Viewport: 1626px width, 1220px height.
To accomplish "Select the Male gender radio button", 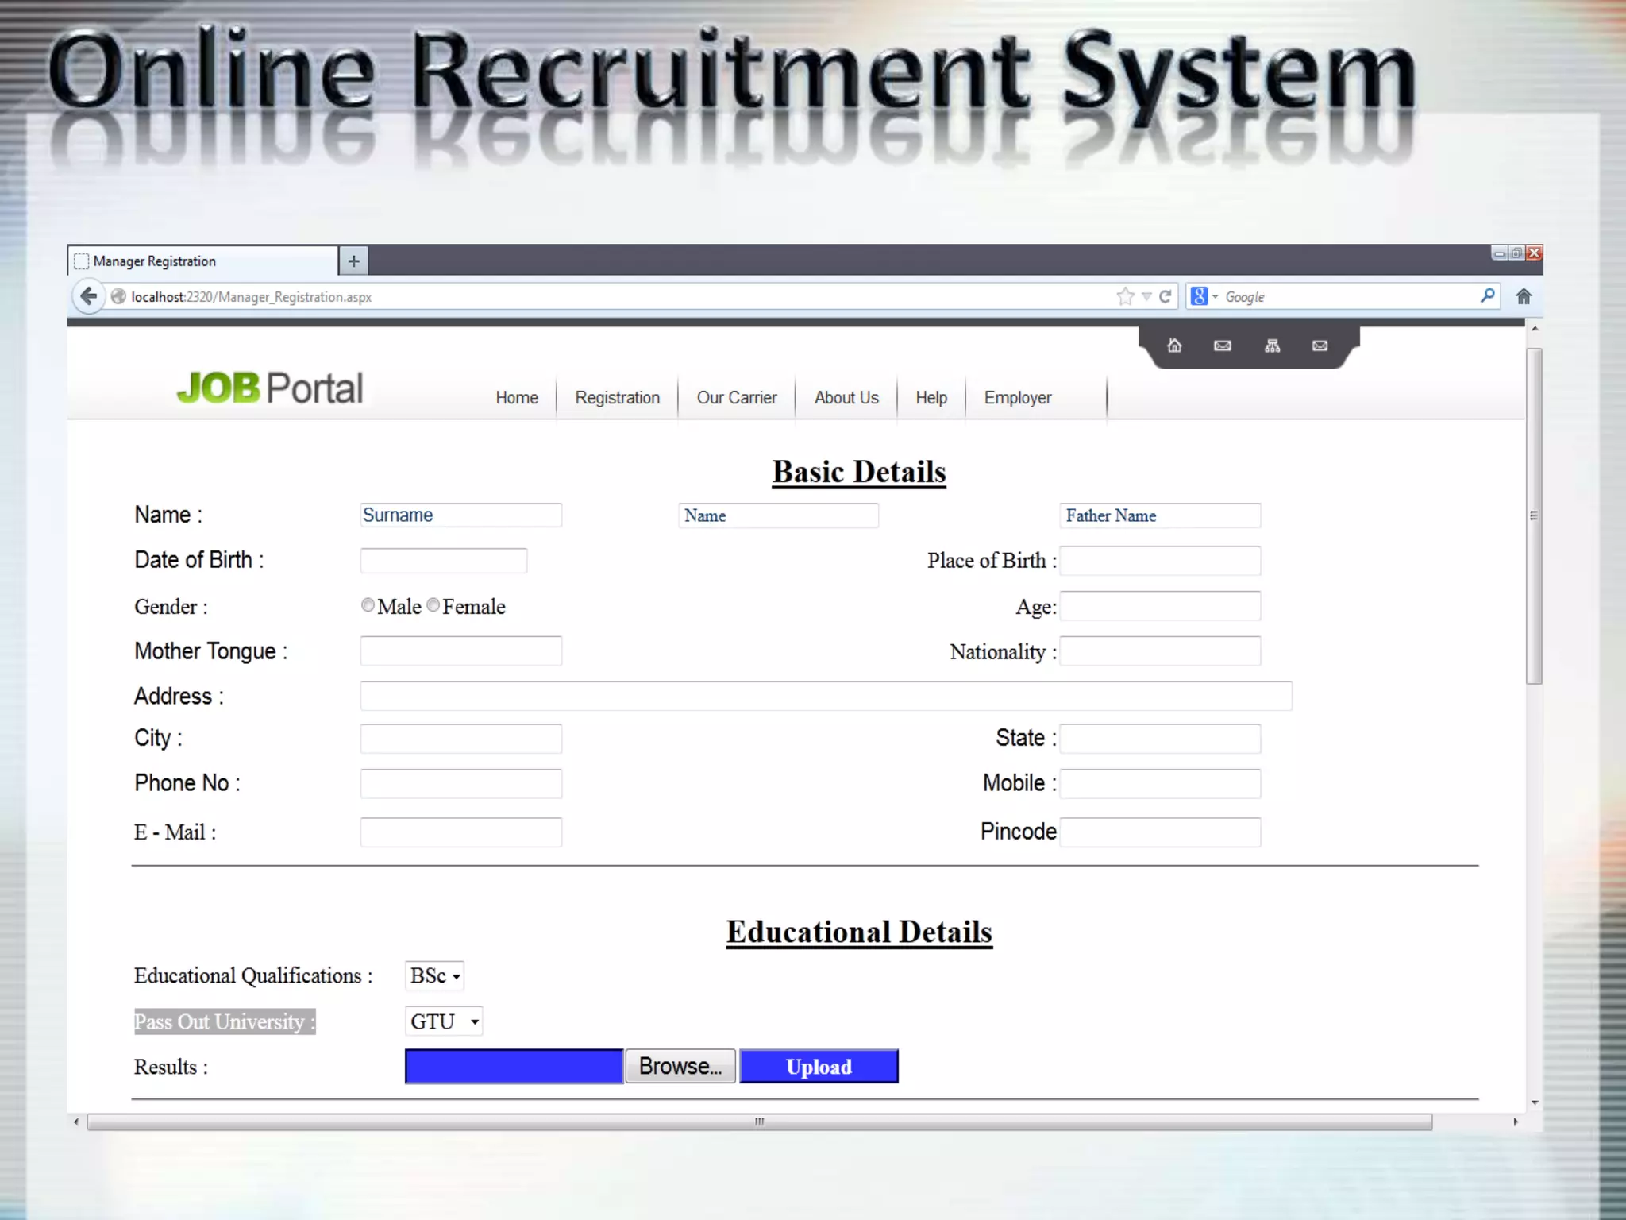I will click(368, 605).
